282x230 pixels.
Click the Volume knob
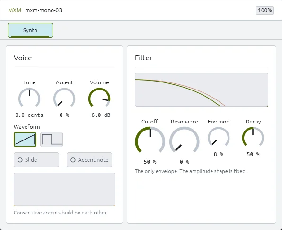(99, 98)
